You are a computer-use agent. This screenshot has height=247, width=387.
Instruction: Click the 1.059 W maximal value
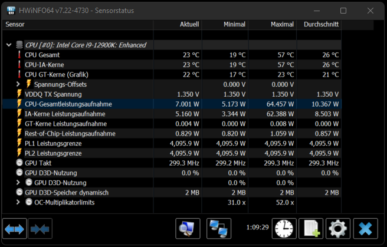click(x=283, y=134)
